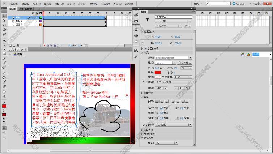This screenshot has width=273, height=154.
Task: Open the anti-alias dropdown
Action: [174, 82]
